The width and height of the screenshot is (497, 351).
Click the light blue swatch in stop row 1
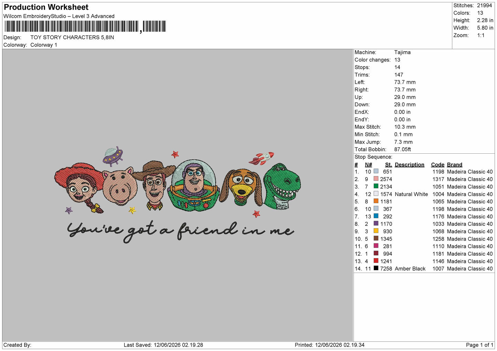[376, 171]
